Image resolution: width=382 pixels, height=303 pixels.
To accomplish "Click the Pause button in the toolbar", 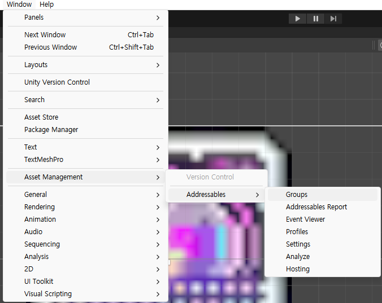I will point(315,19).
